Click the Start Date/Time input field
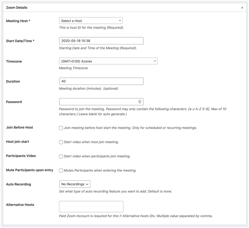The image size is (249, 228). tap(102, 41)
